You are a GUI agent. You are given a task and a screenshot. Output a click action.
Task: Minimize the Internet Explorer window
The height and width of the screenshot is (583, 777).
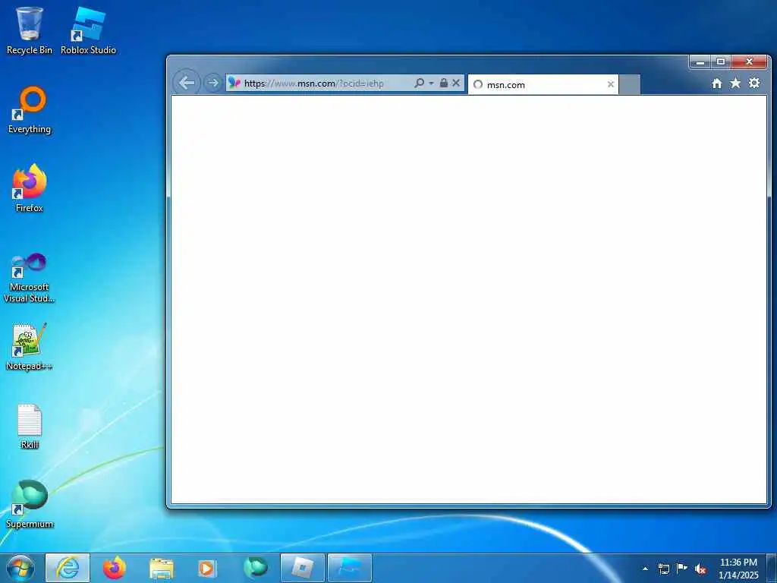click(x=700, y=62)
